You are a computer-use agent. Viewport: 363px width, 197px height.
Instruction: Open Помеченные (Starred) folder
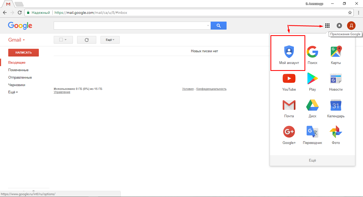coord(18,70)
